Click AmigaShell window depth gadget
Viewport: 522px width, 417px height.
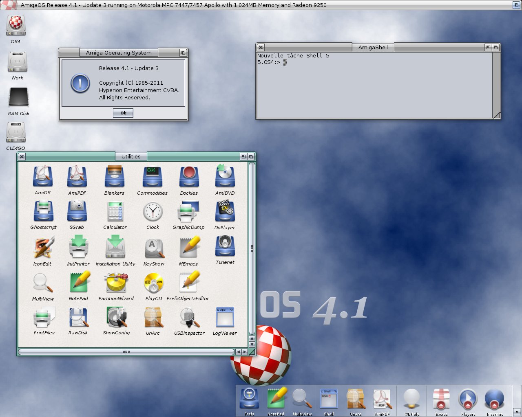pos(496,47)
